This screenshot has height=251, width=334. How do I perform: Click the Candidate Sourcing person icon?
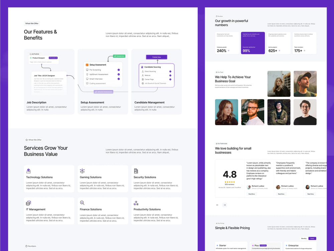[142, 67]
